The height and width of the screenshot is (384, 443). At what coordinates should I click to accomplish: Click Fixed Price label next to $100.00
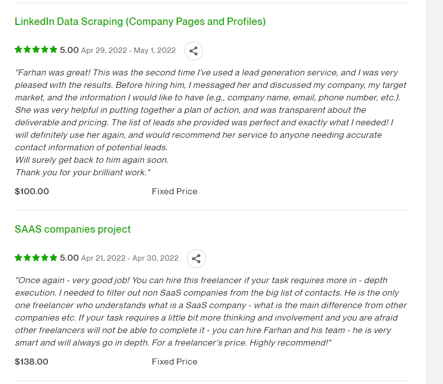pos(174,191)
